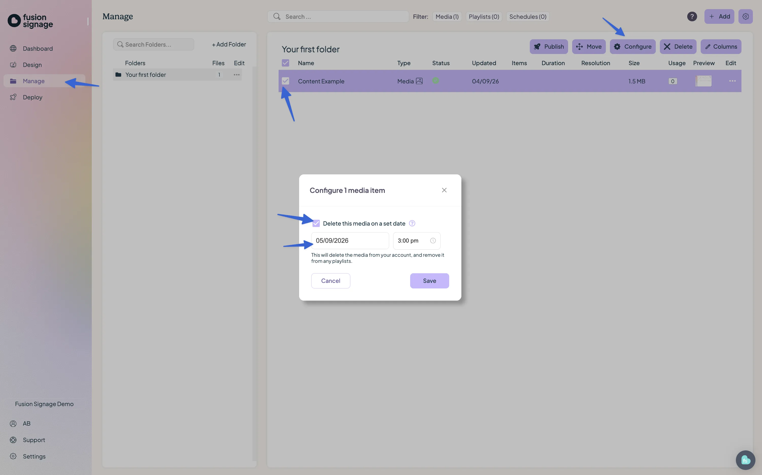Toggle the select-all checkbox in header
The height and width of the screenshot is (475, 762).
(285, 63)
